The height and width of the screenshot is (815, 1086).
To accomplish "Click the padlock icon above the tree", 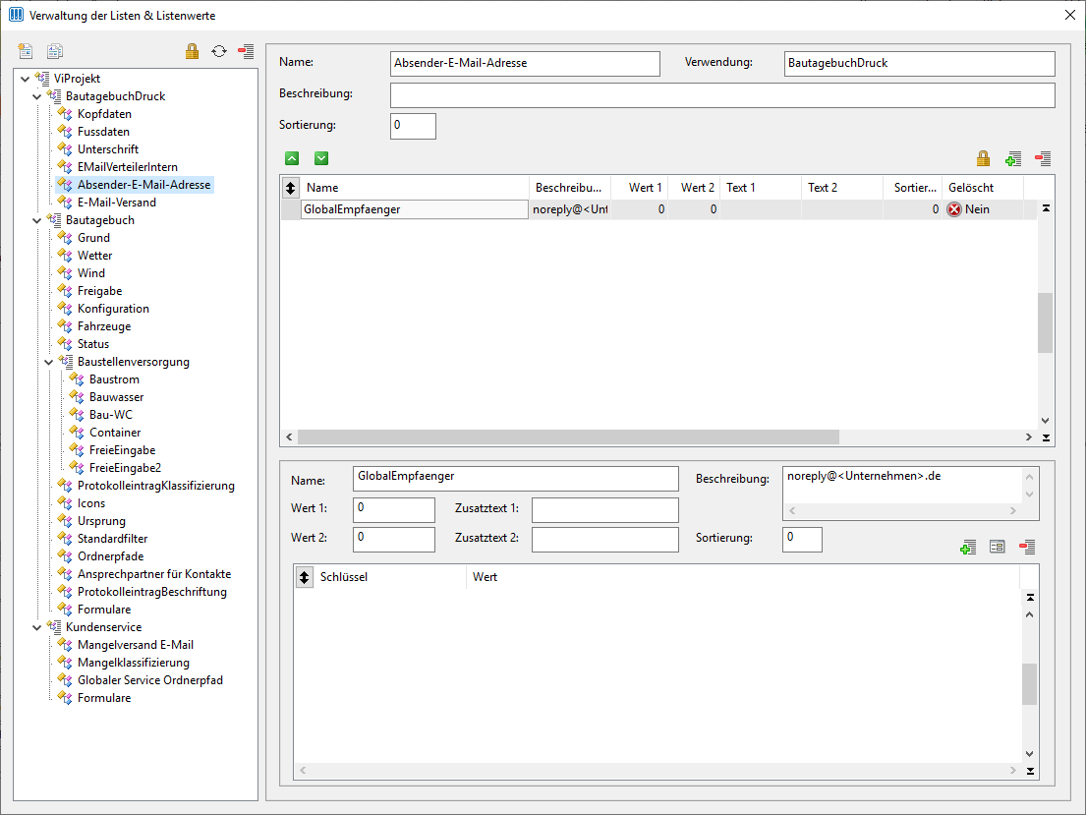I will pos(192,50).
